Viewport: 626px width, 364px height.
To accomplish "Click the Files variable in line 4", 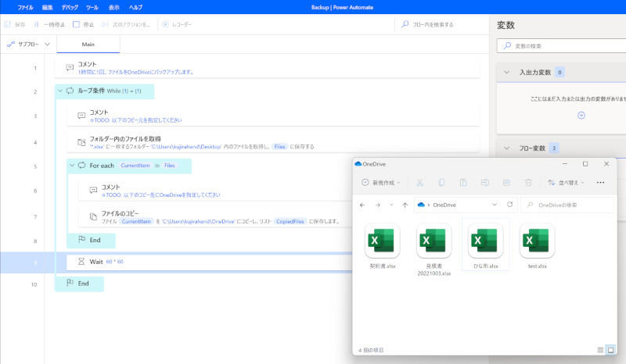I will click(280, 147).
